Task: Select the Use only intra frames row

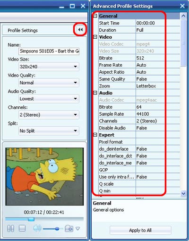Action: pos(139,177)
